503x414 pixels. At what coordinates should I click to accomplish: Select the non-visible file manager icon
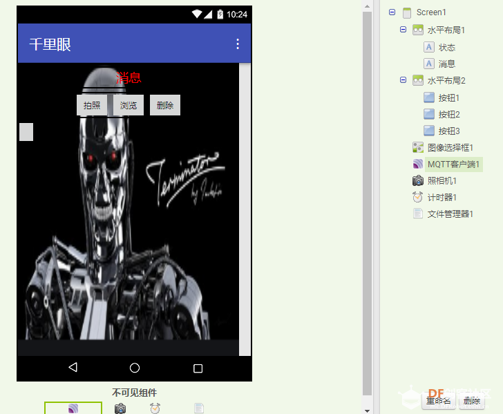coord(199,408)
